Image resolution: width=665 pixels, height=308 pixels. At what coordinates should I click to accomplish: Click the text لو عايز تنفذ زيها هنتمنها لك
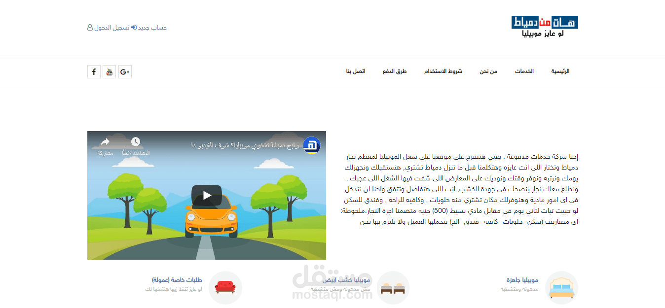click(x=174, y=289)
